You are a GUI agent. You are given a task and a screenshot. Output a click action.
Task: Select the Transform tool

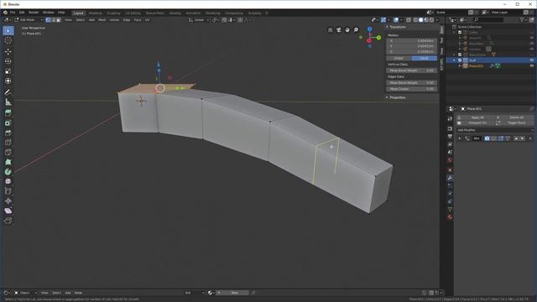(8, 81)
